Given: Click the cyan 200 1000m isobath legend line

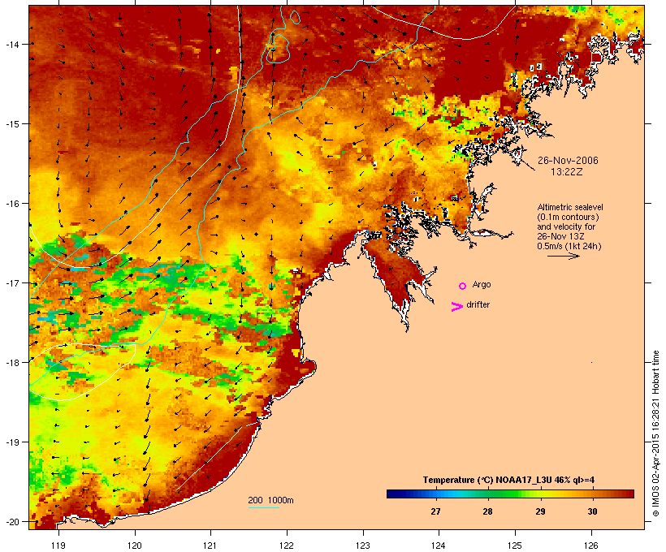Looking at the screenshot, I should [264, 507].
